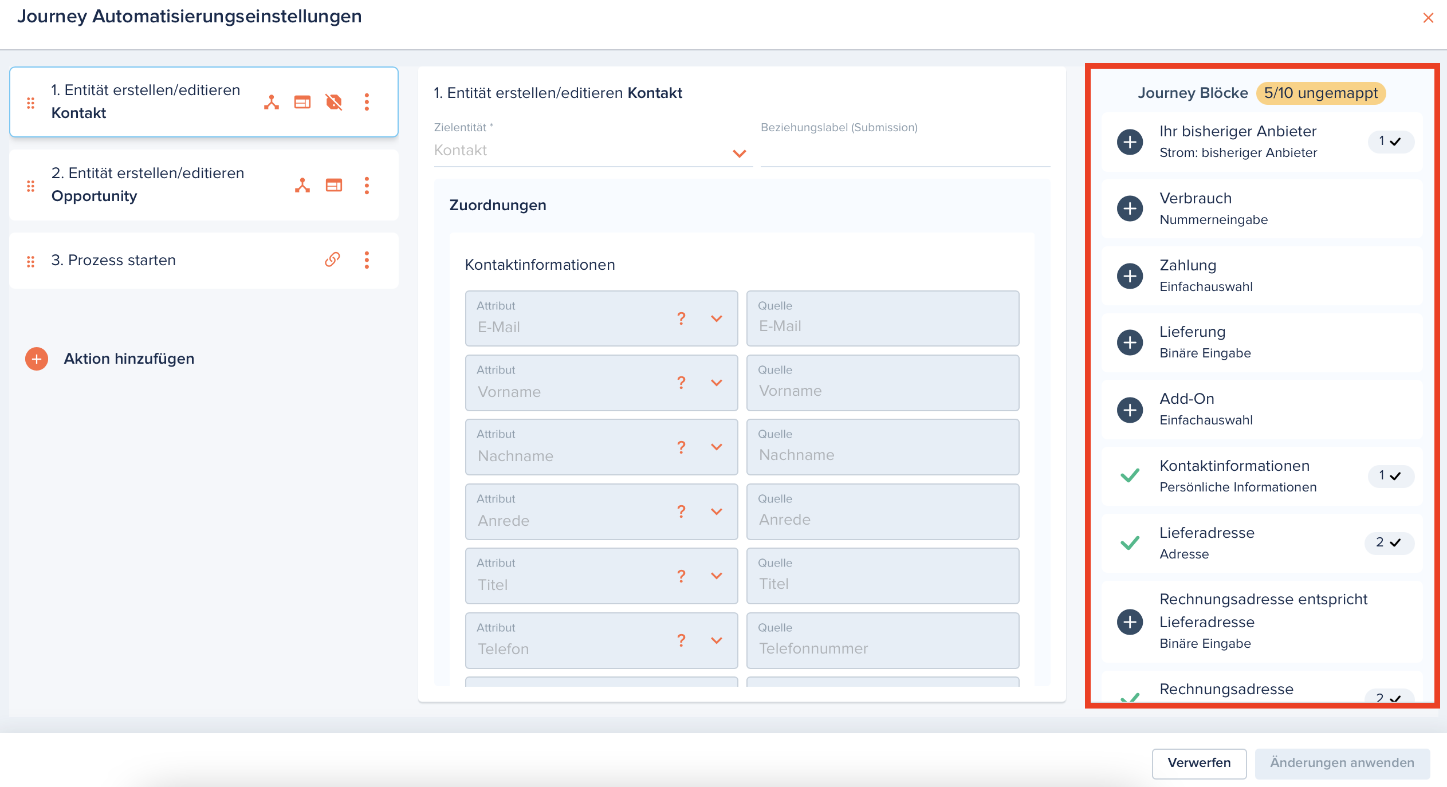
Task: Click the Lieferung Binäre Eingabe block text
Action: [1205, 343]
